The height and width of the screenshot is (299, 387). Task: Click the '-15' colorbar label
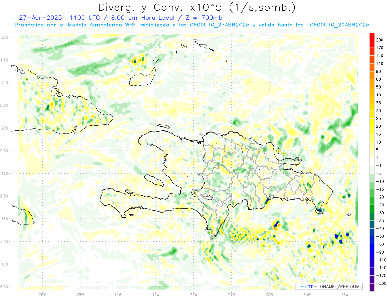pos(380,189)
